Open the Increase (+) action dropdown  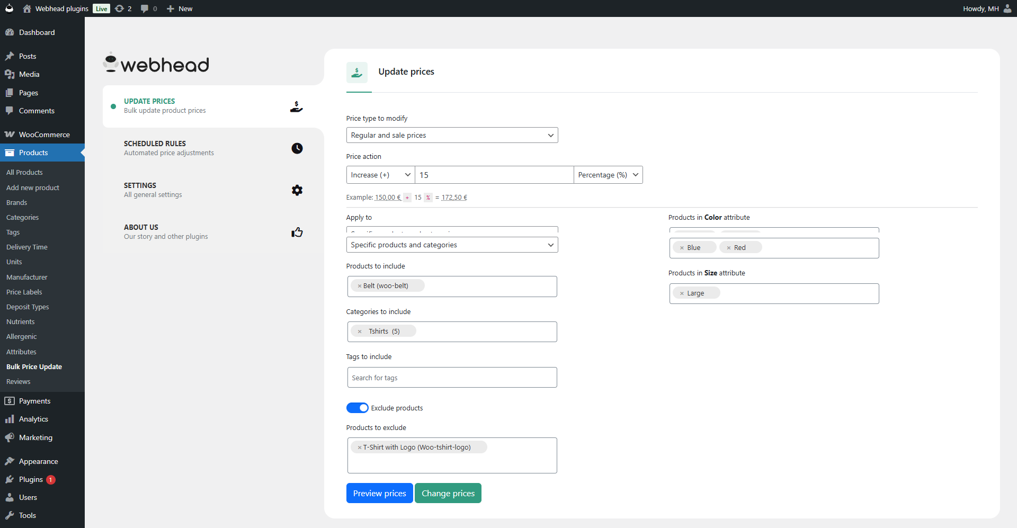380,175
